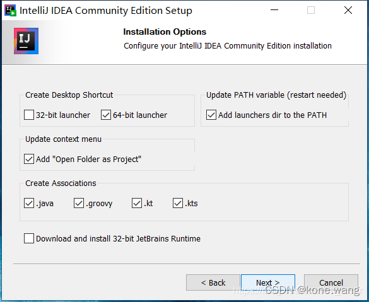The width and height of the screenshot is (369, 302).
Task: Click the Installation Options heading
Action: pyautogui.click(x=165, y=32)
